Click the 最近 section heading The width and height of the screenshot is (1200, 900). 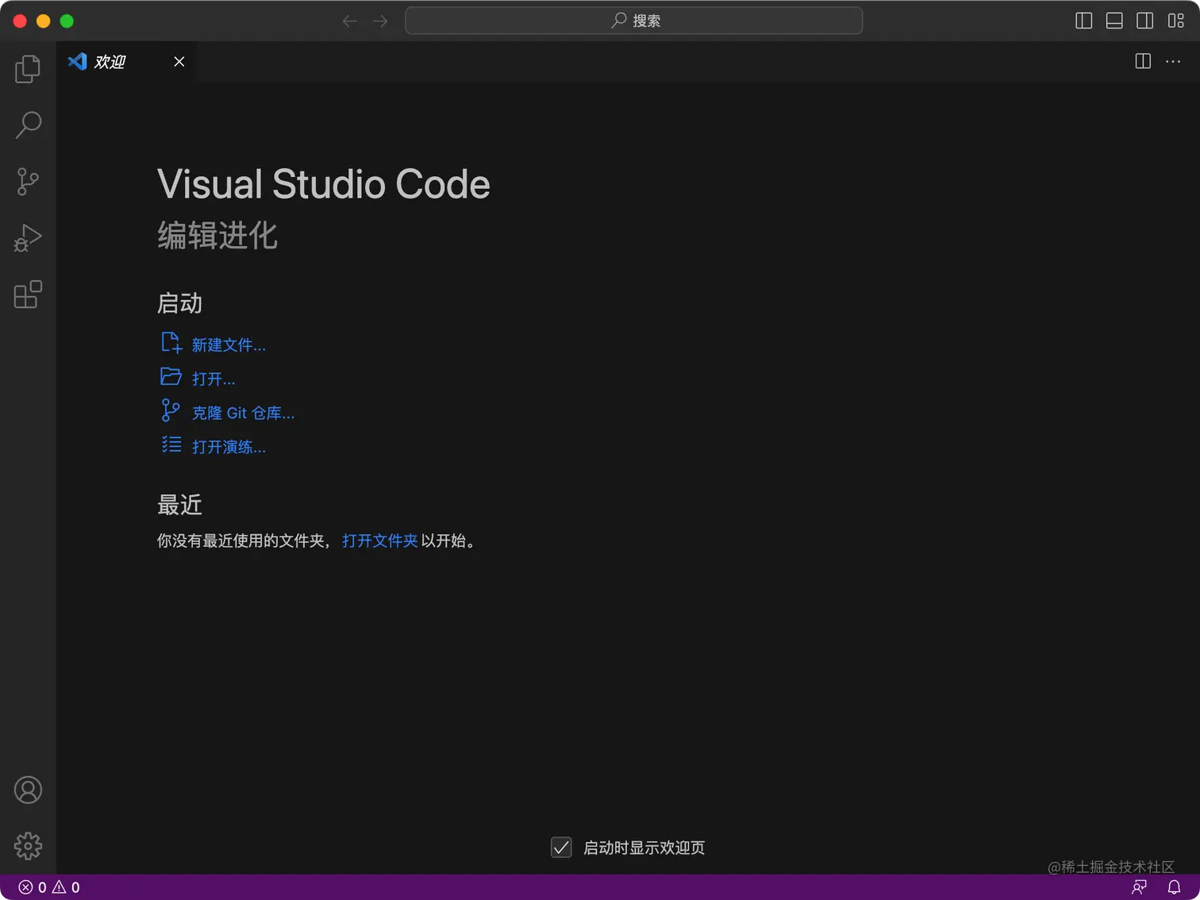pos(179,505)
